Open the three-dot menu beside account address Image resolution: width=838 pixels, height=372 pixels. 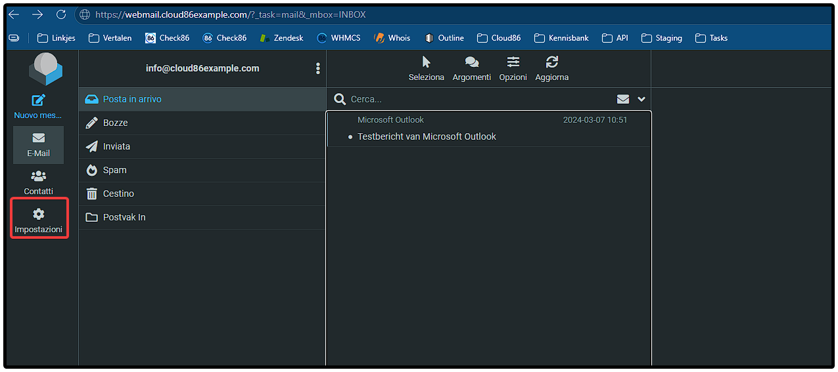tap(318, 68)
